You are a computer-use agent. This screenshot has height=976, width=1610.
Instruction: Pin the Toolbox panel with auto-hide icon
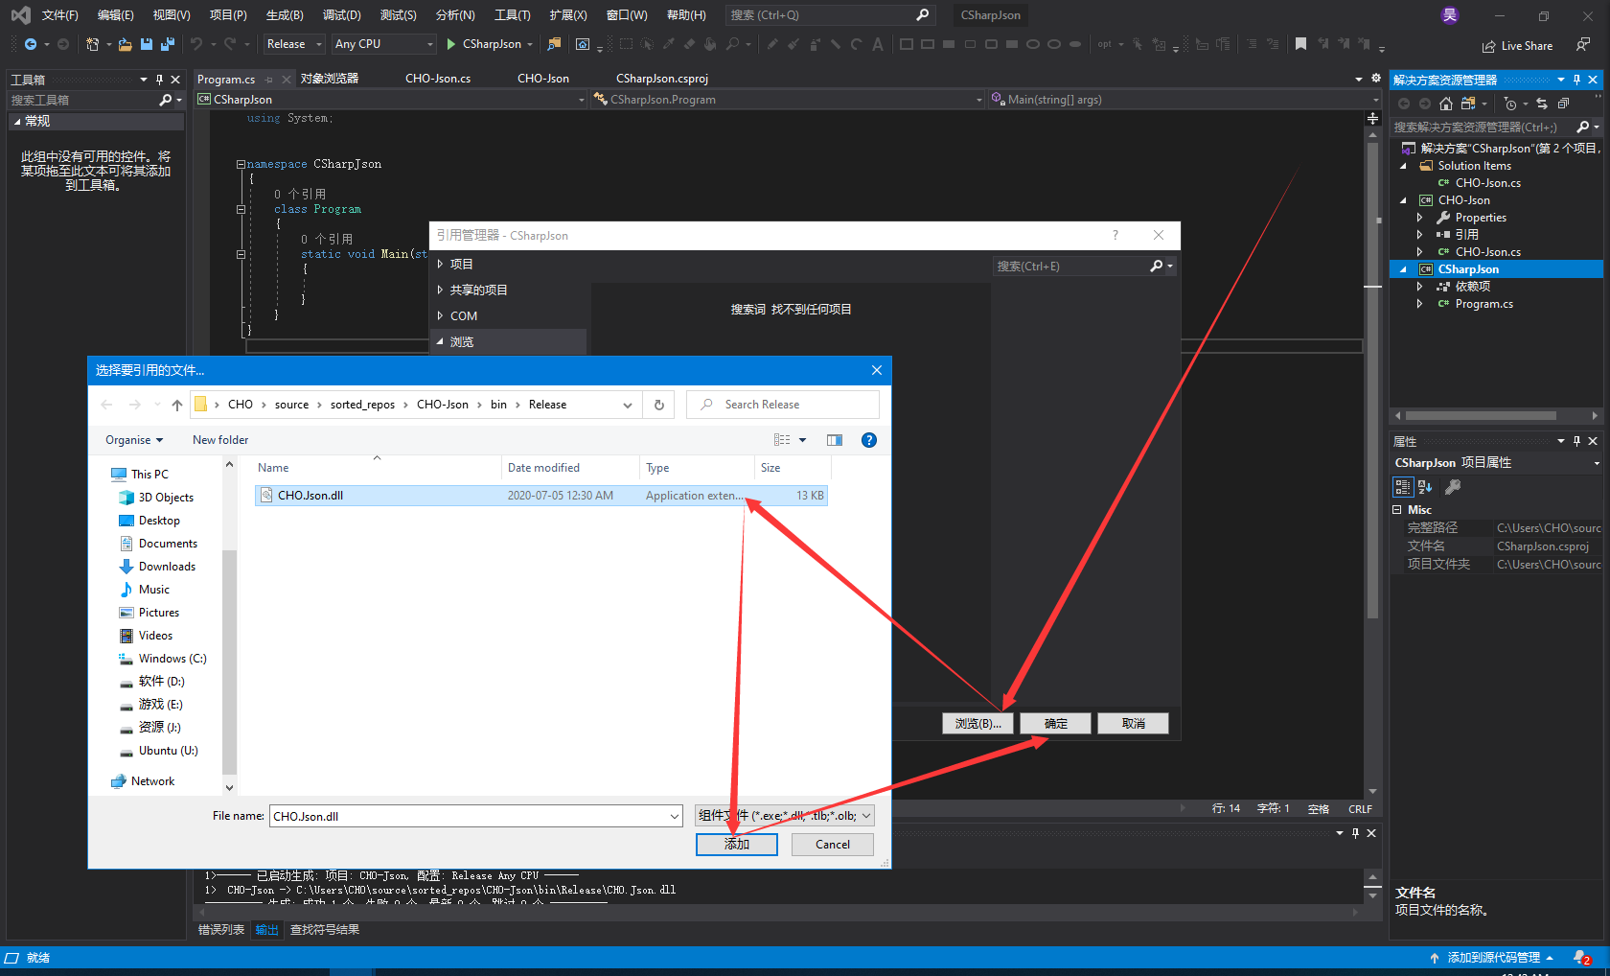pyautogui.click(x=160, y=80)
